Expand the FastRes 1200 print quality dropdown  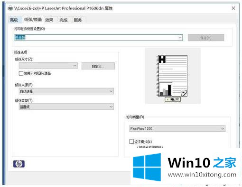(177, 128)
